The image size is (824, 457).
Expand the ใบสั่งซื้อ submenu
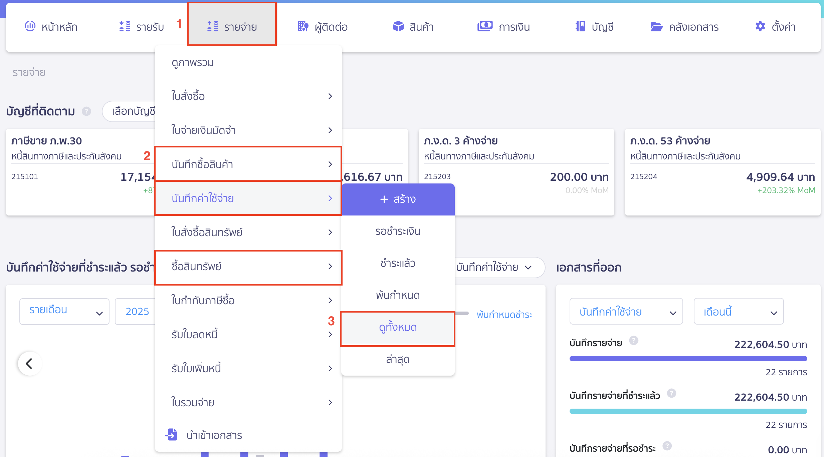(x=248, y=96)
